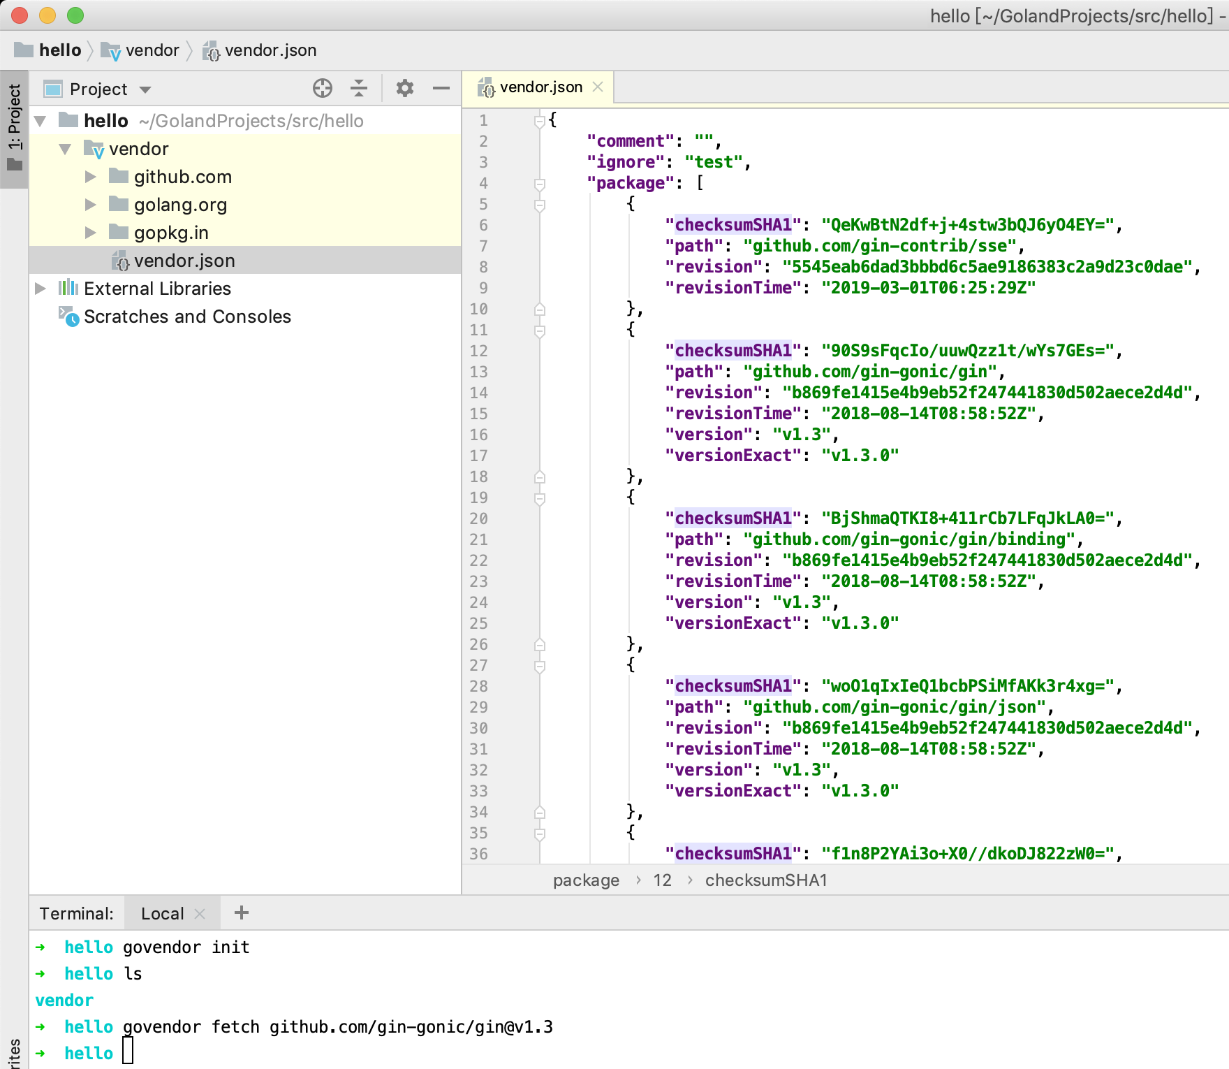
Task: Click the Scratches and Consoles icon
Action: coord(68,317)
